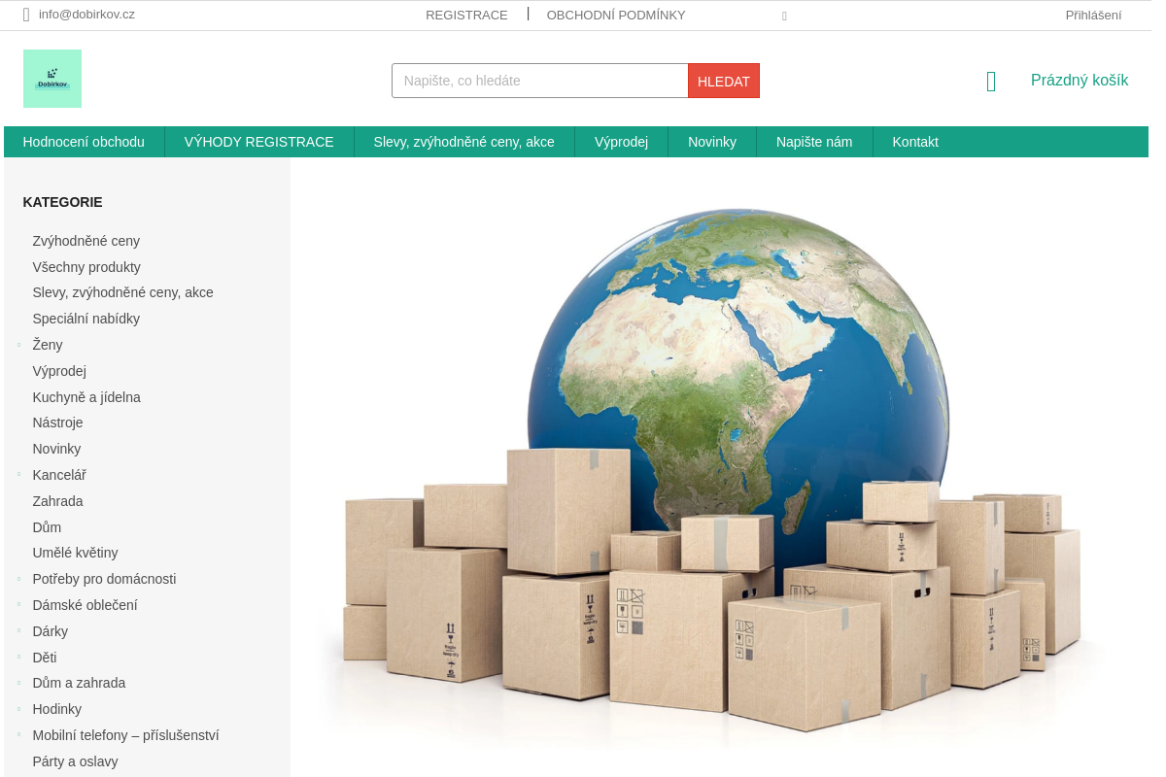This screenshot has width=1166, height=777.
Task: Click the small icon after Obchodní podmínky
Action: pyautogui.click(x=784, y=16)
